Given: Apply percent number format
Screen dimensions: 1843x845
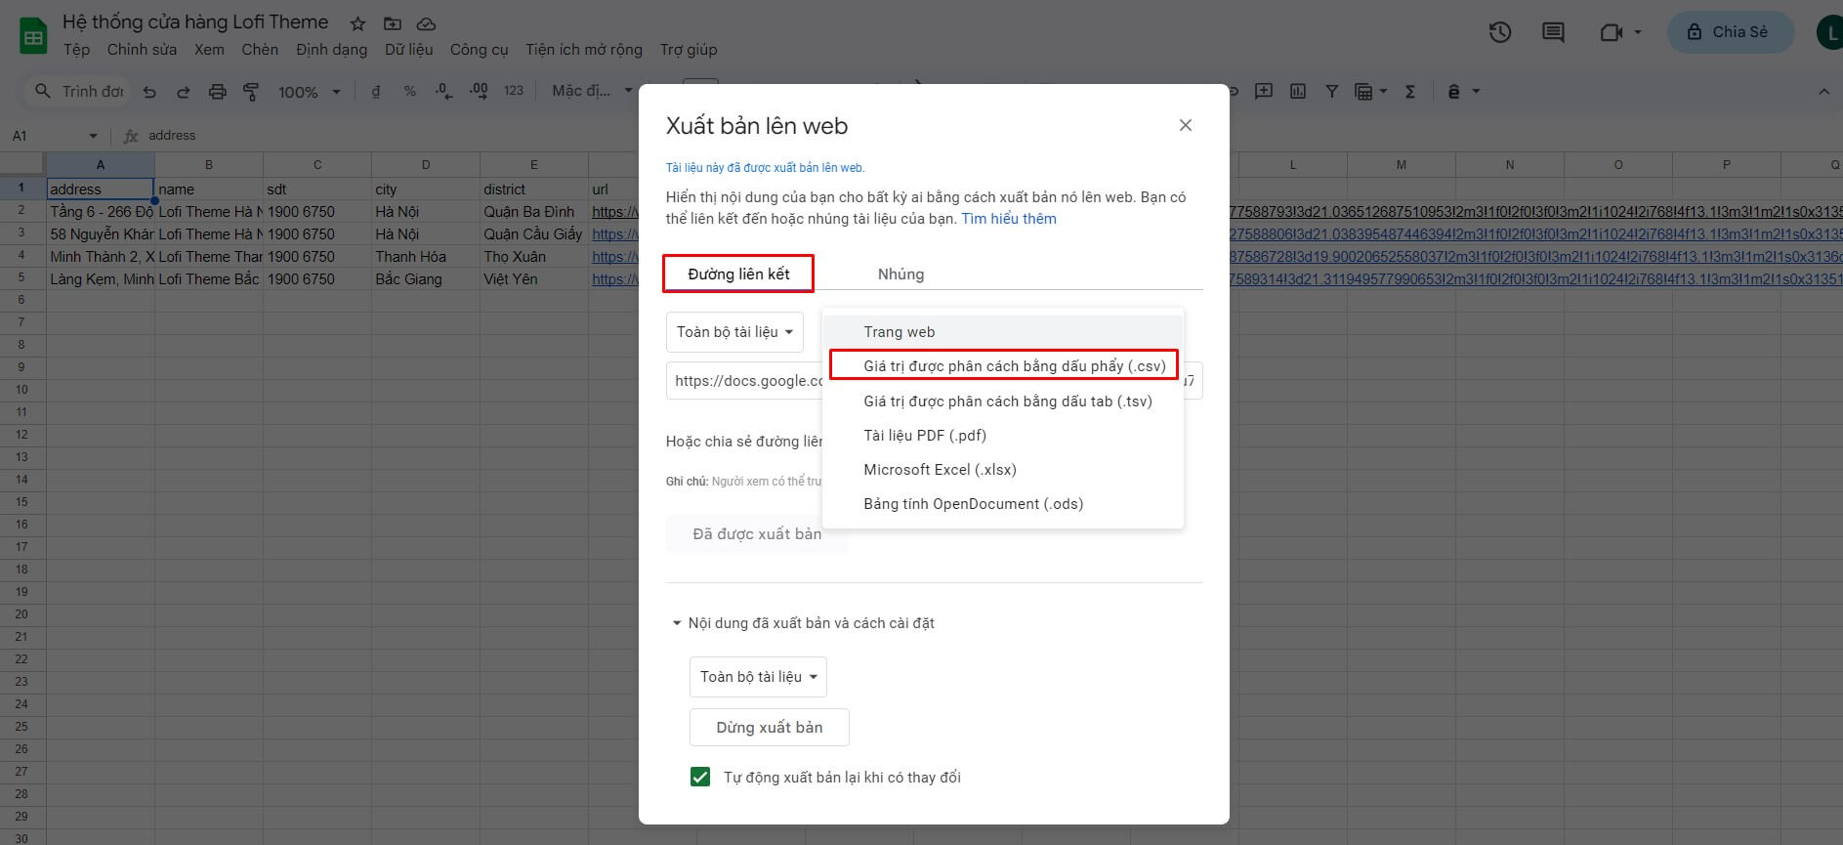Looking at the screenshot, I should 410,91.
